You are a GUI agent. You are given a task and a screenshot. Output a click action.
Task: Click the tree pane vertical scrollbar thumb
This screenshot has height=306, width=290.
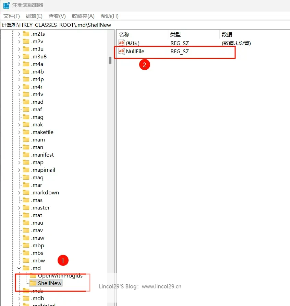pyautogui.click(x=110, y=60)
